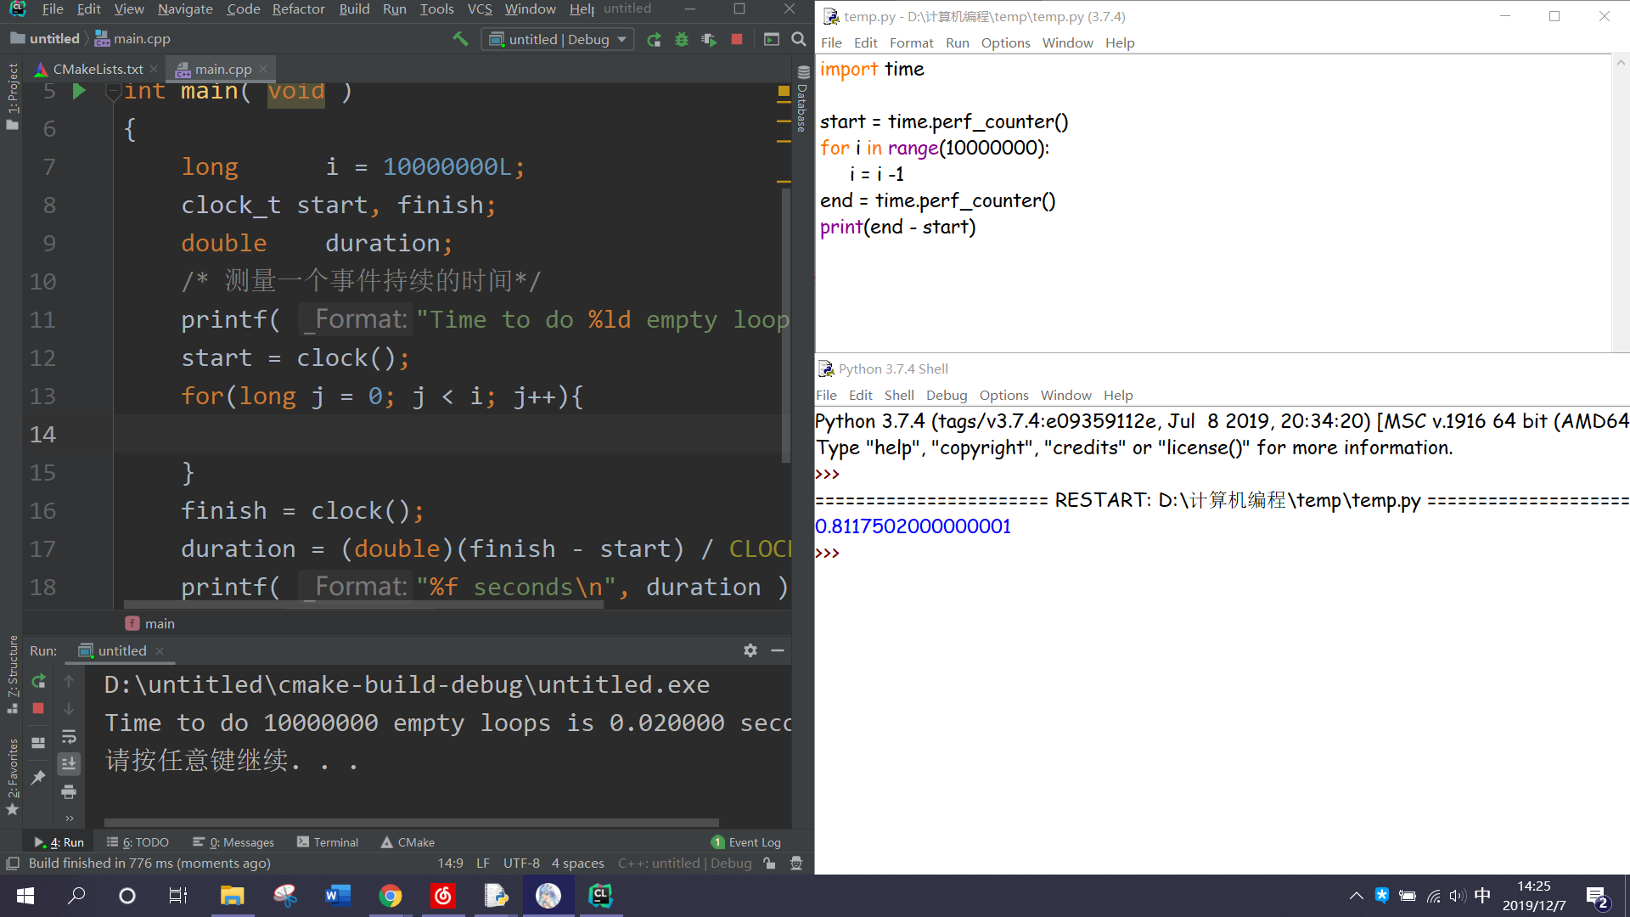
Task: Collapse main function fold marker
Action: pyautogui.click(x=112, y=93)
